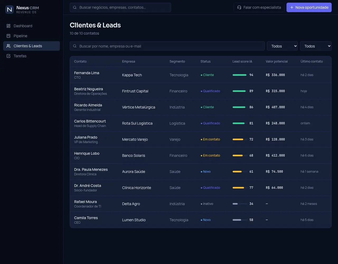338x264 pixels.
Task: Click the Lead score IA column header
Action: click(x=242, y=62)
